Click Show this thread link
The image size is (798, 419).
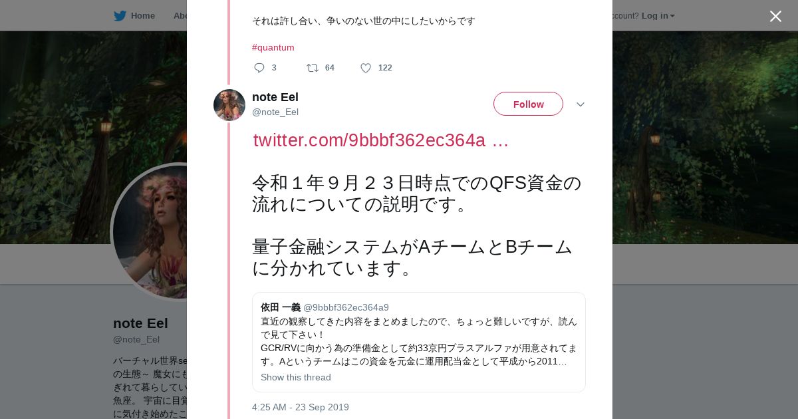(x=295, y=377)
